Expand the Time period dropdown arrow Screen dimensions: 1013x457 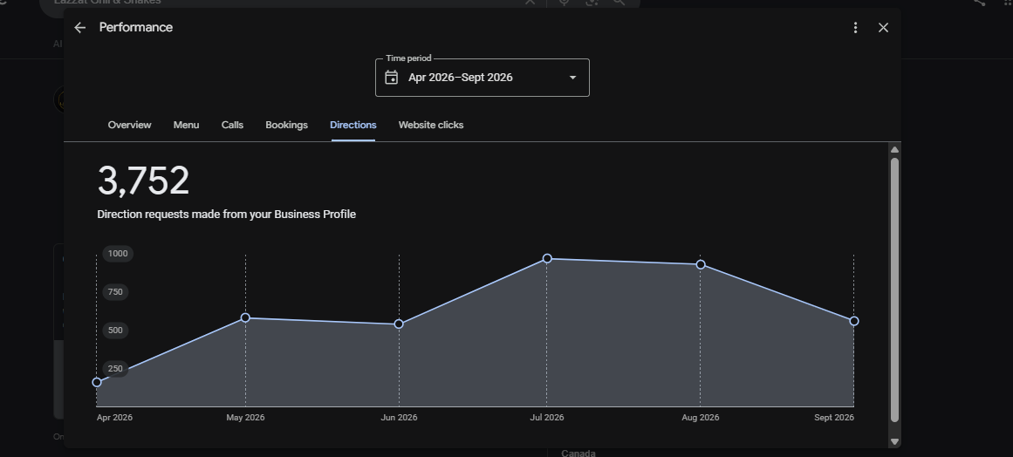point(572,78)
